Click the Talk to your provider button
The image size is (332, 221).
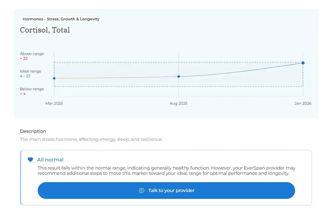pyautogui.click(x=166, y=190)
